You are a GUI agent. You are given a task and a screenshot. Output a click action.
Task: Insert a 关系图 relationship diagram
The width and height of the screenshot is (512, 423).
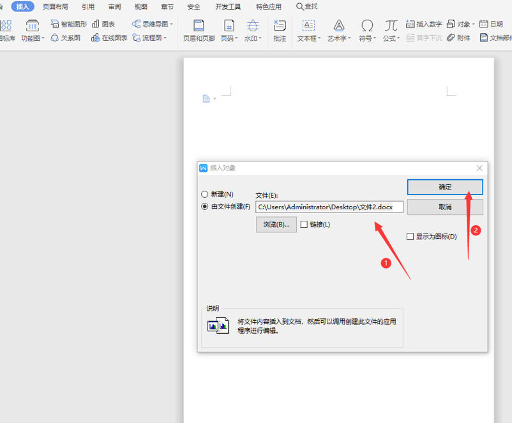coord(66,38)
